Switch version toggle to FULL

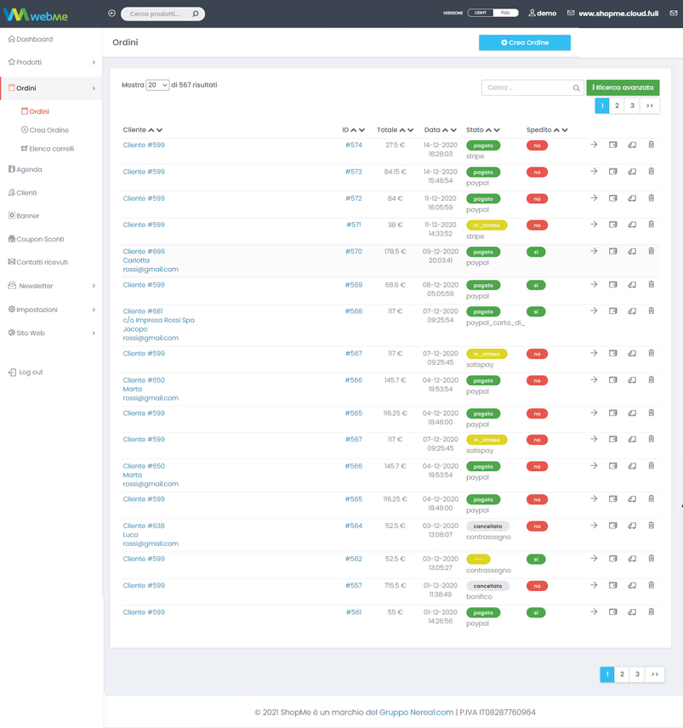pyautogui.click(x=505, y=14)
